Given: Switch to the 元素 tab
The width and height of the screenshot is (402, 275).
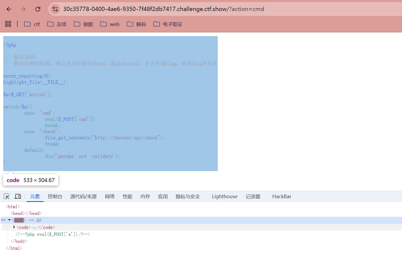Looking at the screenshot, I should pyautogui.click(x=35, y=197).
